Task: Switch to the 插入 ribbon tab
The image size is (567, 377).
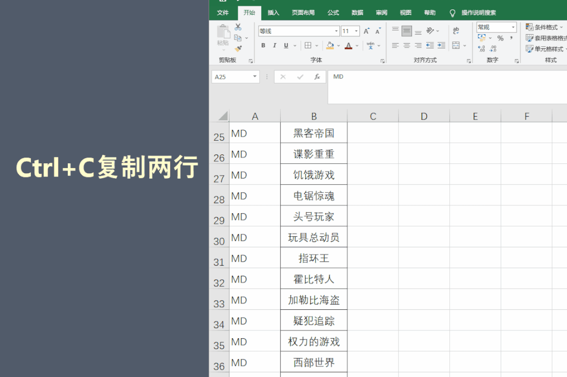Action: tap(273, 13)
